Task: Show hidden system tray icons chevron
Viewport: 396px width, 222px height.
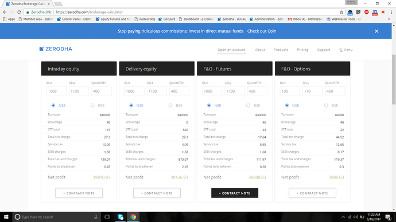Action: pyautogui.click(x=343, y=217)
